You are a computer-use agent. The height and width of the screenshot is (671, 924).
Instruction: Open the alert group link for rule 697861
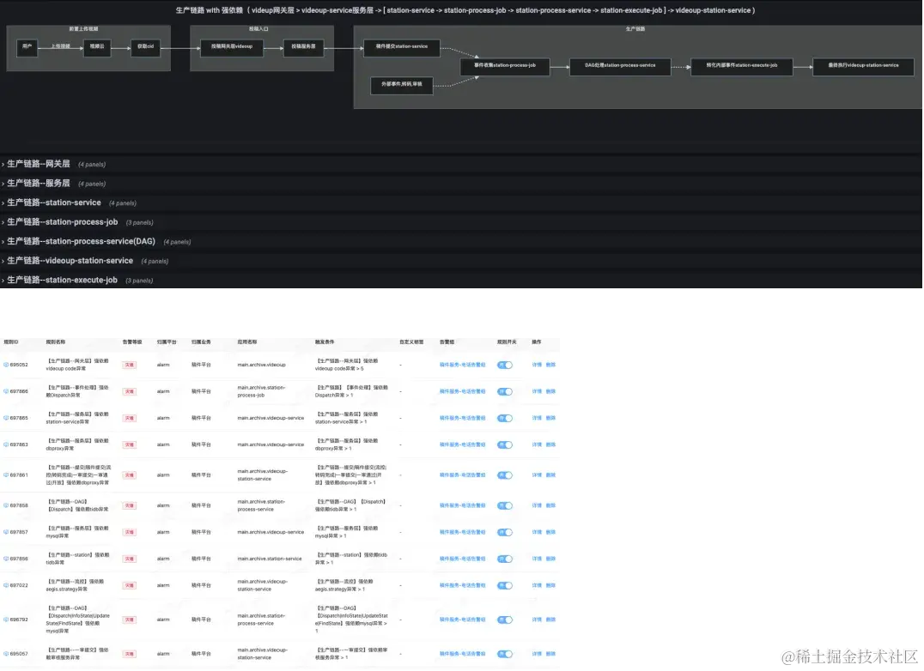tap(463, 475)
